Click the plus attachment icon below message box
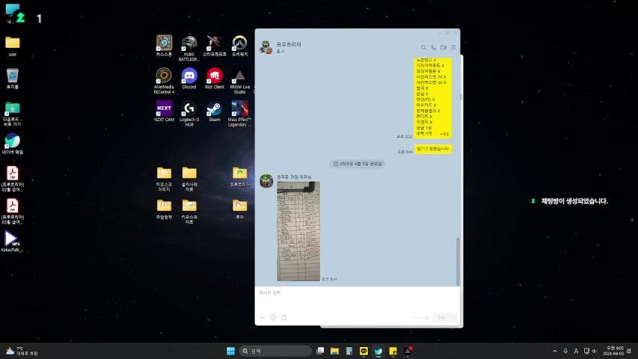This screenshot has width=638, height=359. pyautogui.click(x=263, y=317)
